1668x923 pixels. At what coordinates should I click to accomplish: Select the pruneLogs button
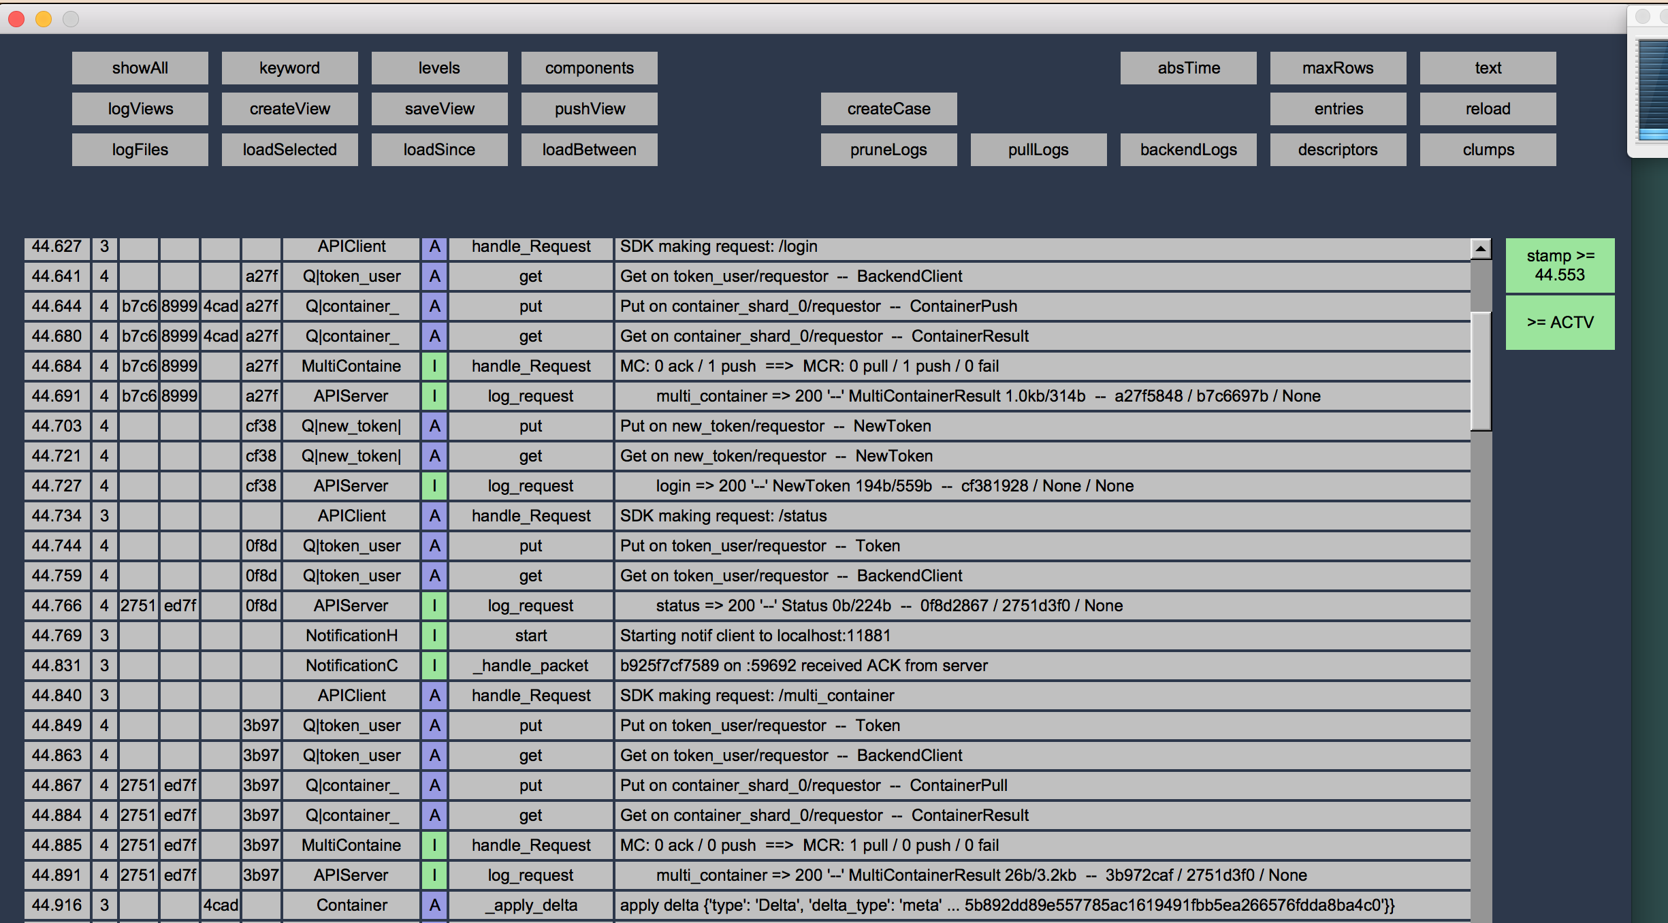[888, 150]
